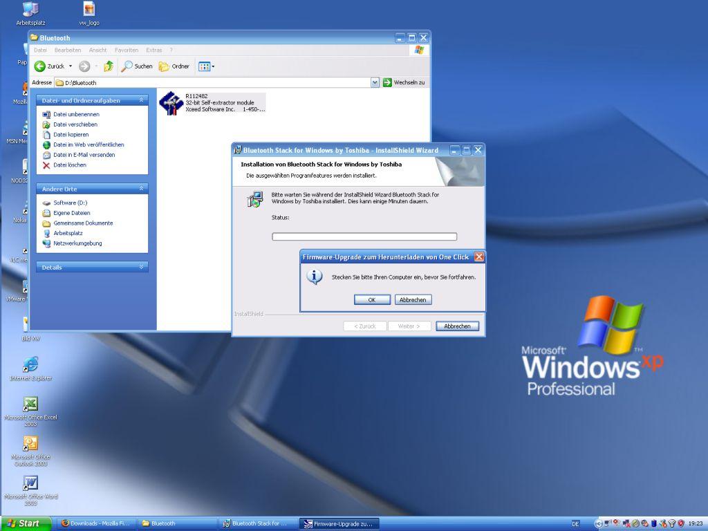This screenshot has height=531, width=708.
Task: Click Abbrechen in the Firmware-Upgrade dialog
Action: click(x=413, y=300)
